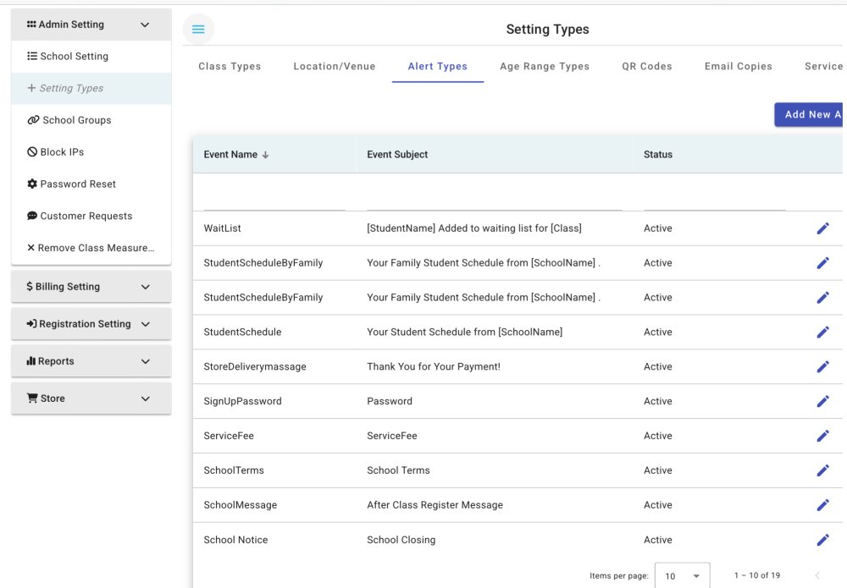
Task: Open Block IPs menu item
Action: [x=91, y=152]
